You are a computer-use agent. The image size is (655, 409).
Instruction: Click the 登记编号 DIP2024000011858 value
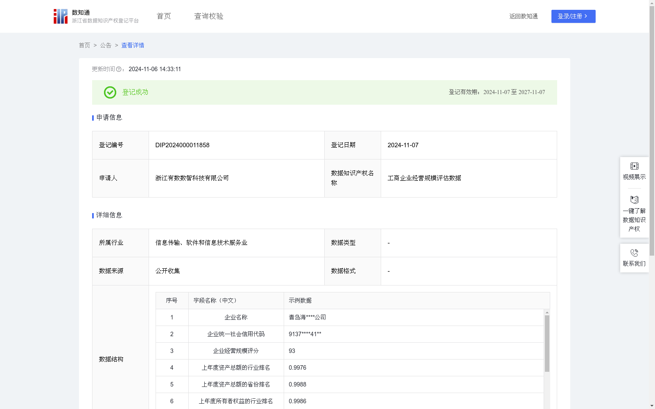click(182, 145)
